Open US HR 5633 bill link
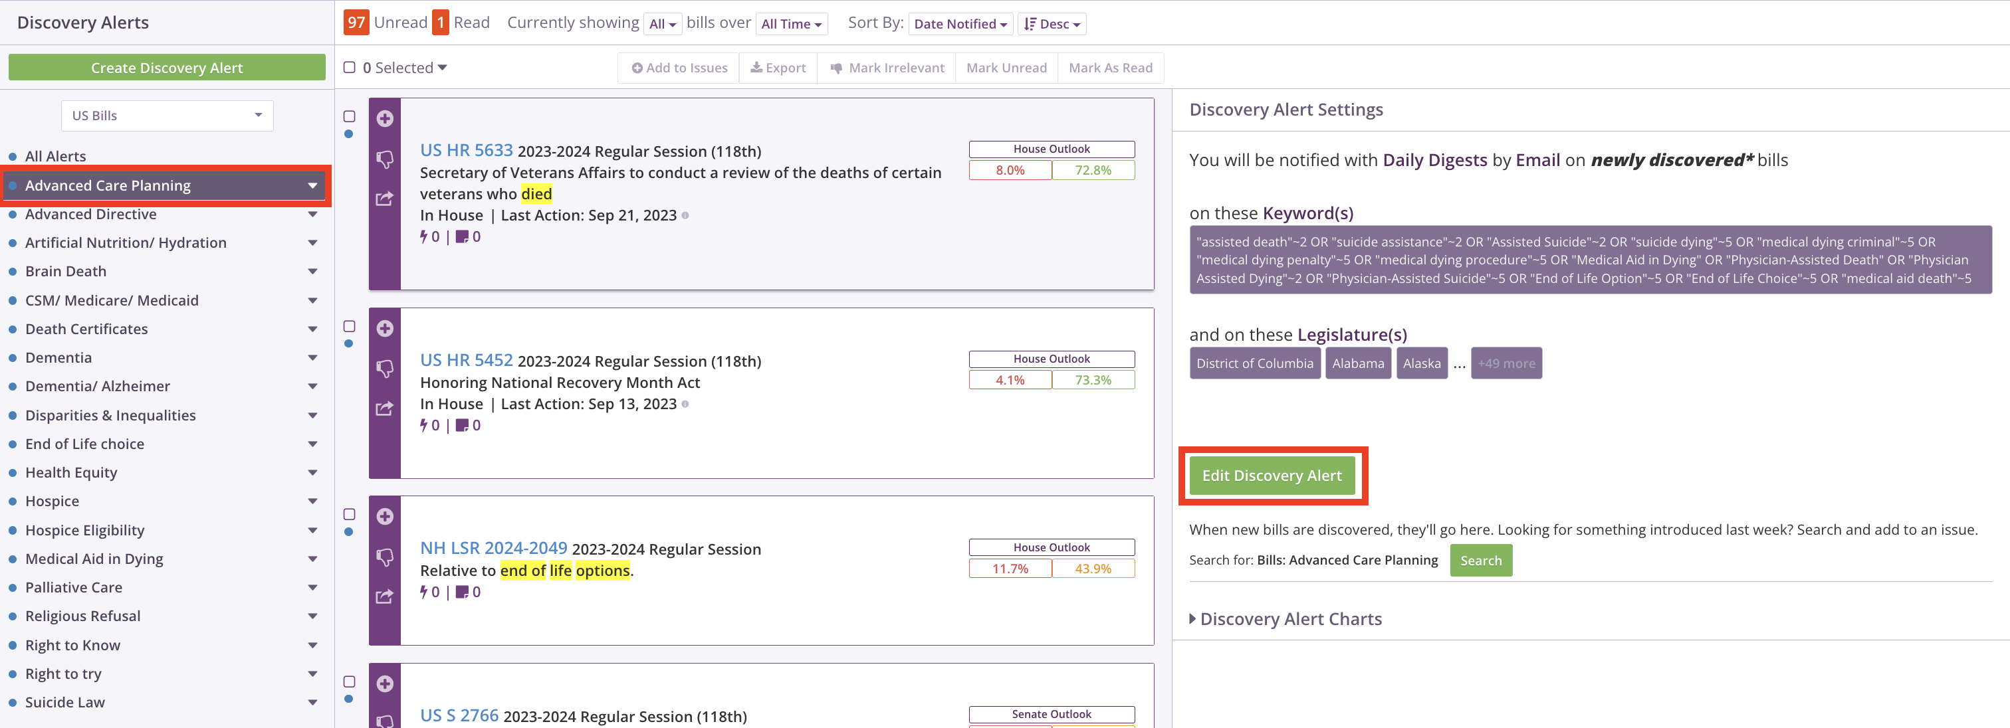The image size is (2010, 728). click(x=467, y=150)
